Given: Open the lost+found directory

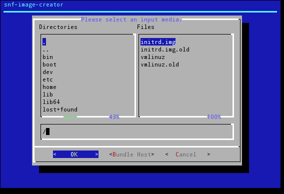Looking at the screenshot, I should tap(60, 109).
